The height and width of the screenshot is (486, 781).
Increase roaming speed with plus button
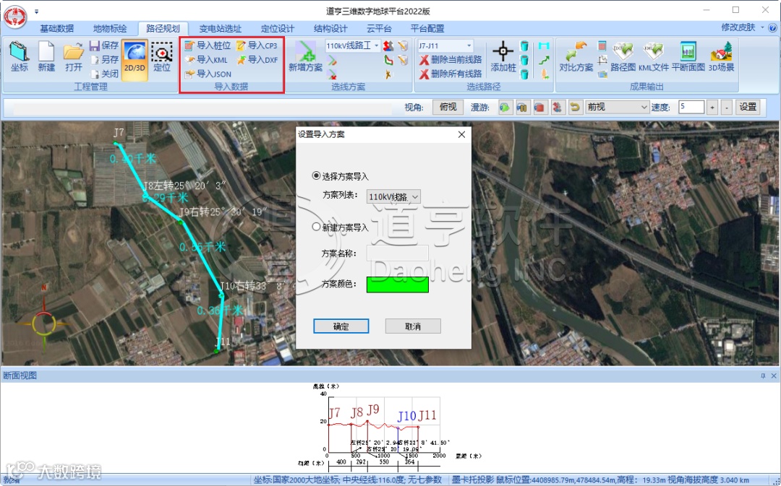pyautogui.click(x=712, y=108)
